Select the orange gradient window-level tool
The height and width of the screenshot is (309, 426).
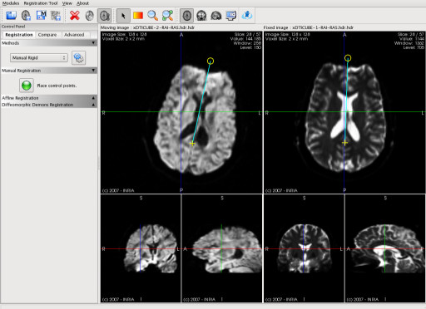pyautogui.click(x=138, y=15)
